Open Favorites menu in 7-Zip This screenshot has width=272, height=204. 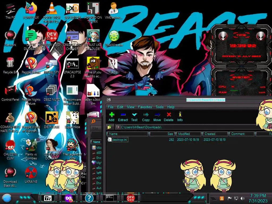145,107
